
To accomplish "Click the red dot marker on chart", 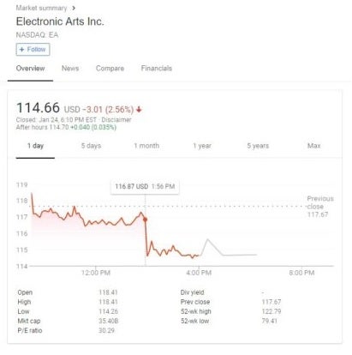I will (145, 220).
